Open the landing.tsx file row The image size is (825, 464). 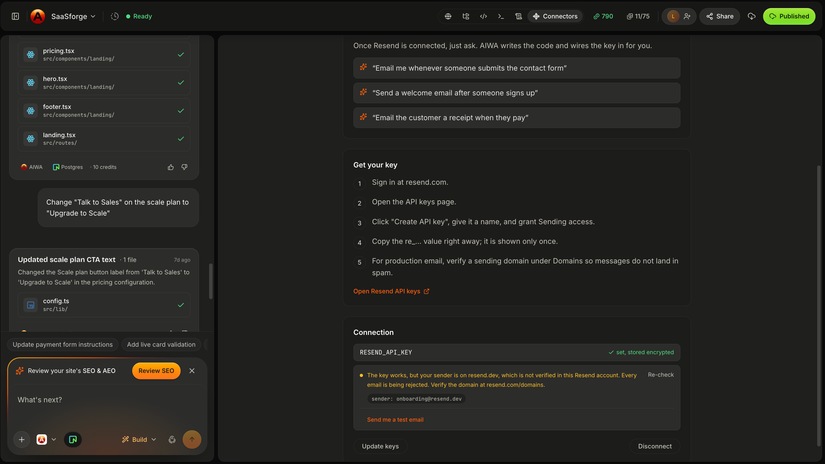click(104, 139)
